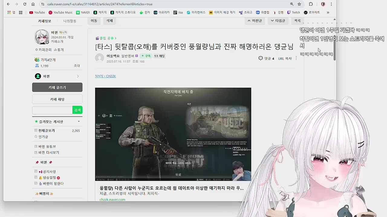Start 1:1 채팅 with the author
387x217 pixels.
159,56
